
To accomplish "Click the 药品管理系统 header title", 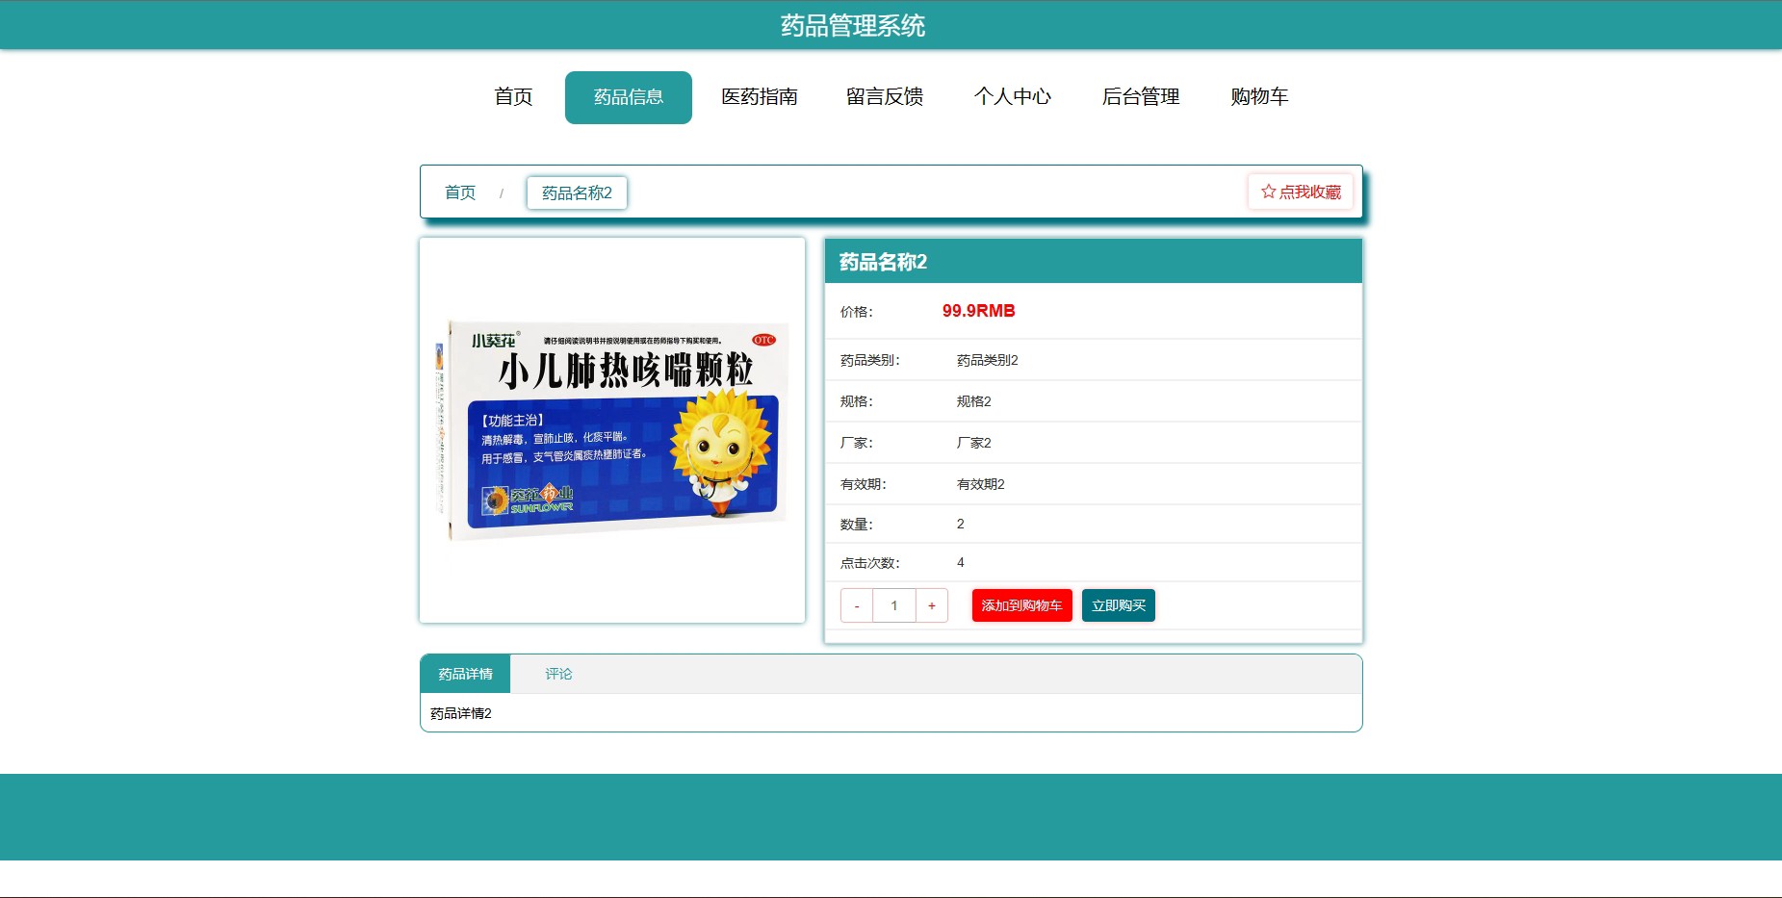I will click(x=853, y=26).
